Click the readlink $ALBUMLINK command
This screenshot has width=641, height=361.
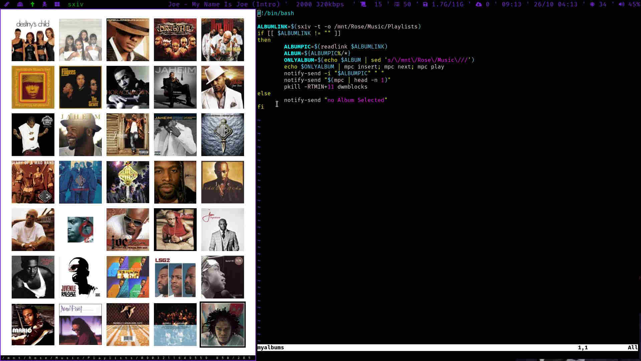(x=353, y=46)
